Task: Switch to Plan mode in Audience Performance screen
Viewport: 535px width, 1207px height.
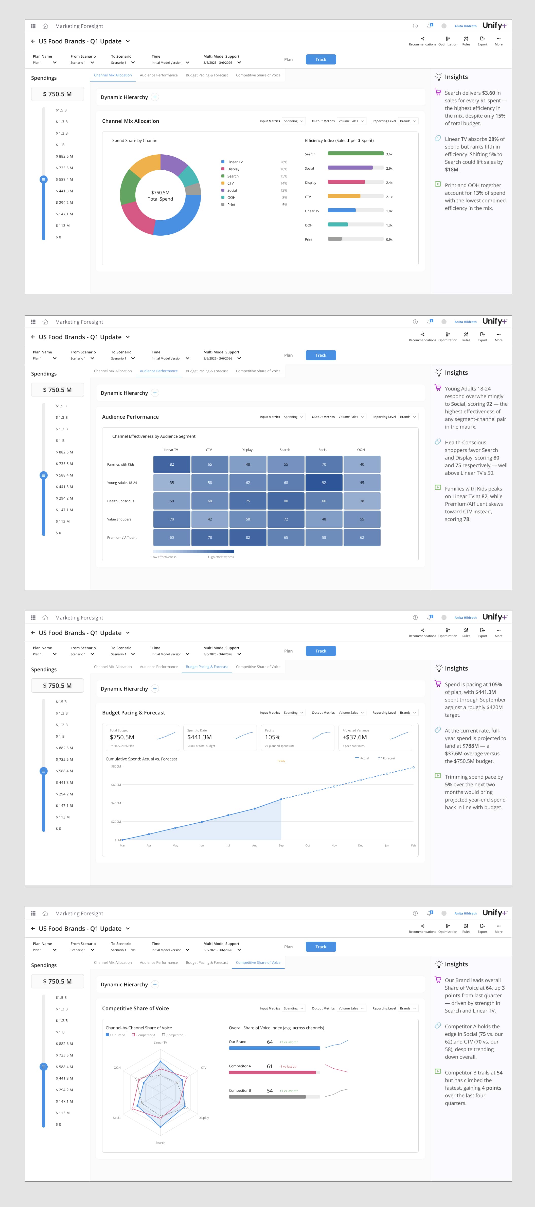Action: (288, 355)
